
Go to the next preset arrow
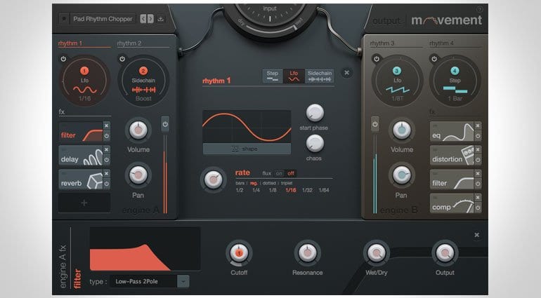click(150, 19)
